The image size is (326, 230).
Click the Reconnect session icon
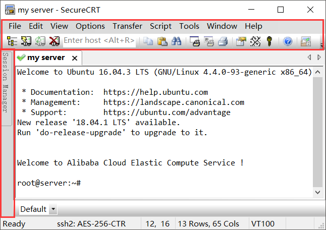(x=40, y=41)
